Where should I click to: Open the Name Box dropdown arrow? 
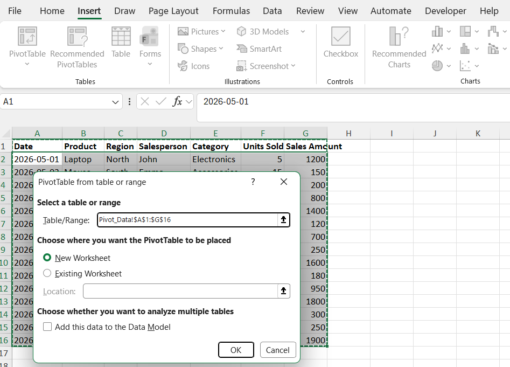coord(115,102)
